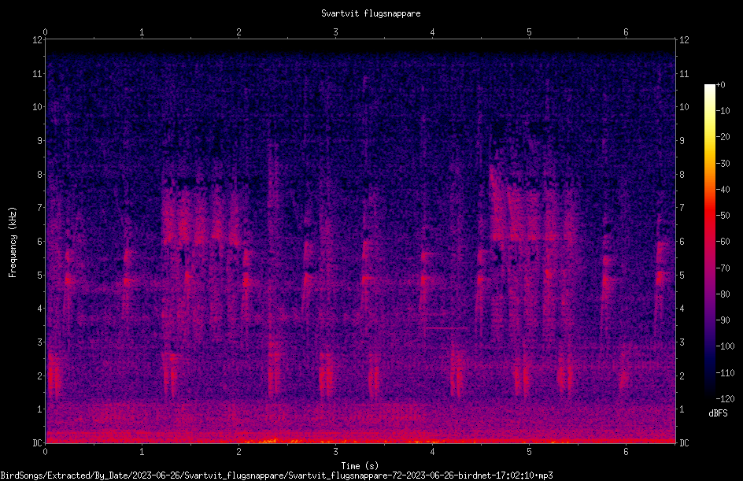
Task: Click the '5' label on the right frequency axis
Action: (x=682, y=275)
